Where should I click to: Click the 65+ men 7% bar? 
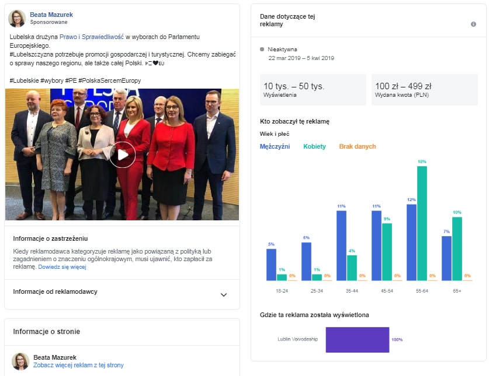click(x=446, y=258)
